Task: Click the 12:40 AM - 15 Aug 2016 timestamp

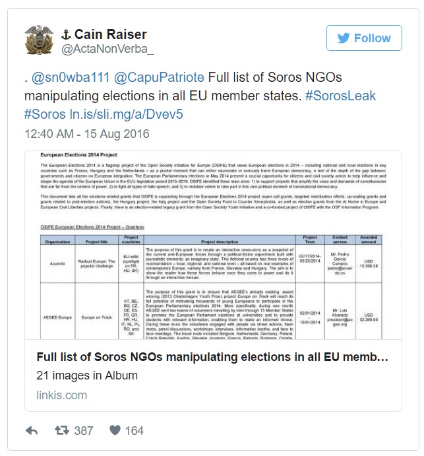Action: [x=86, y=134]
